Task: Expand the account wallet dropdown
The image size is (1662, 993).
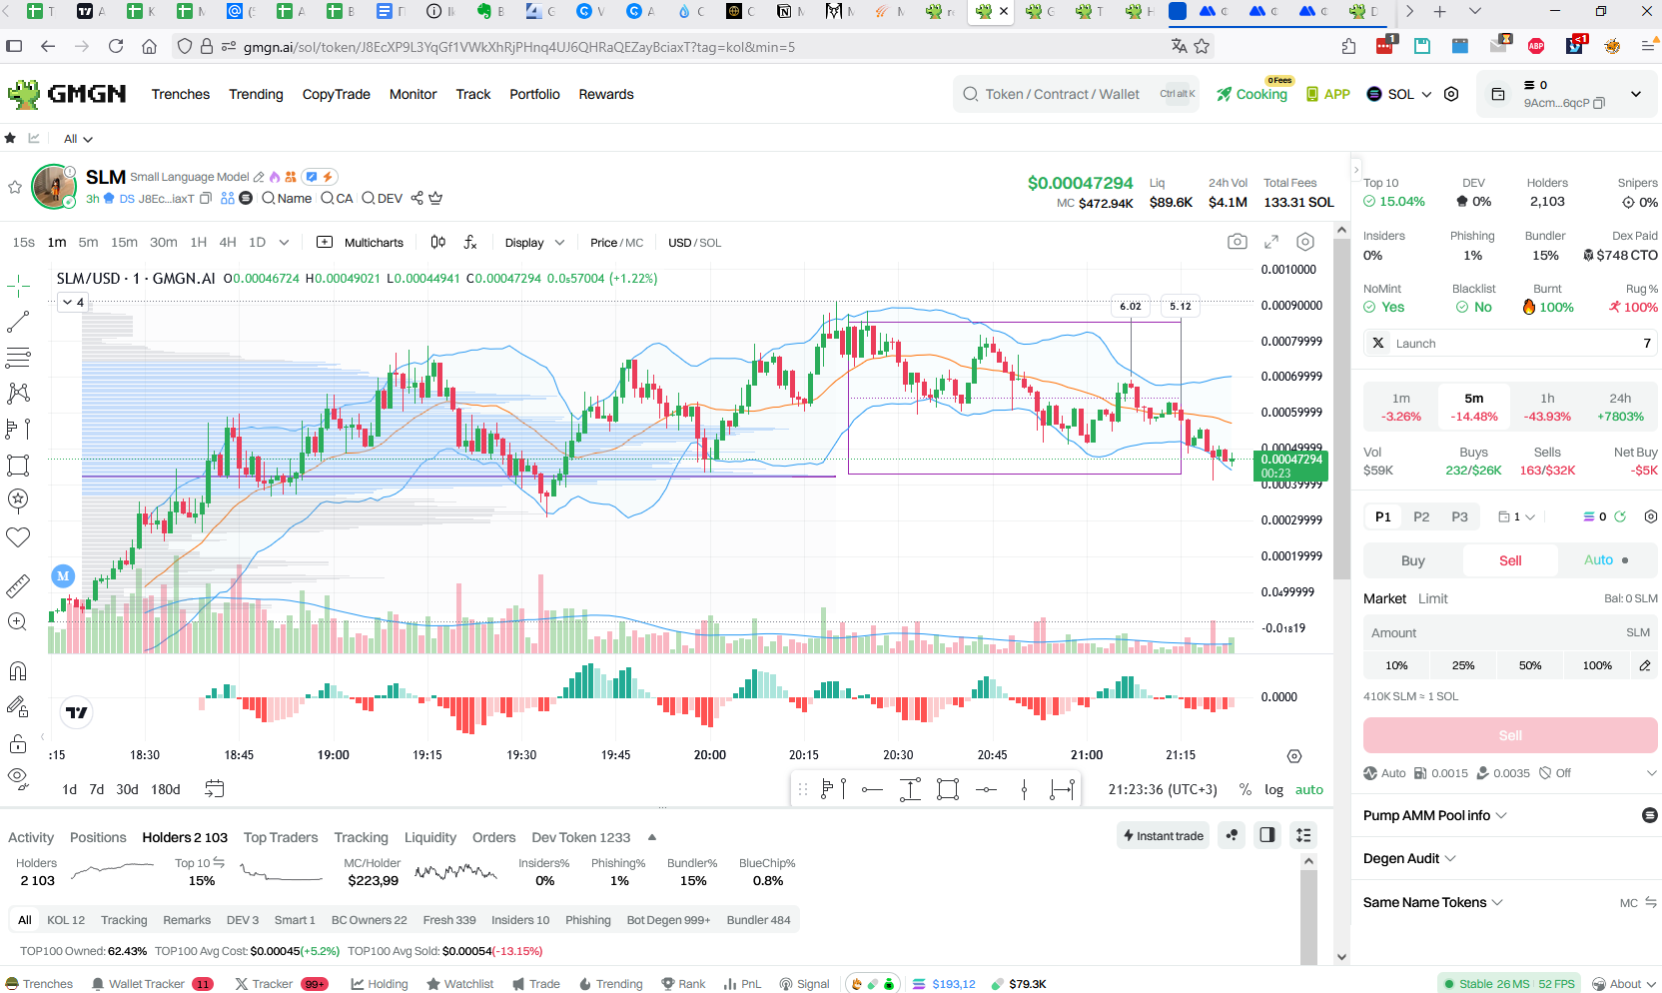Action: tap(1635, 94)
